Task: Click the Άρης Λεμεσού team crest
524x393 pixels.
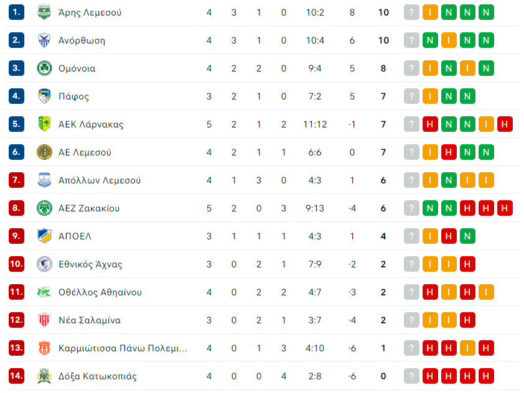Action: click(x=44, y=12)
